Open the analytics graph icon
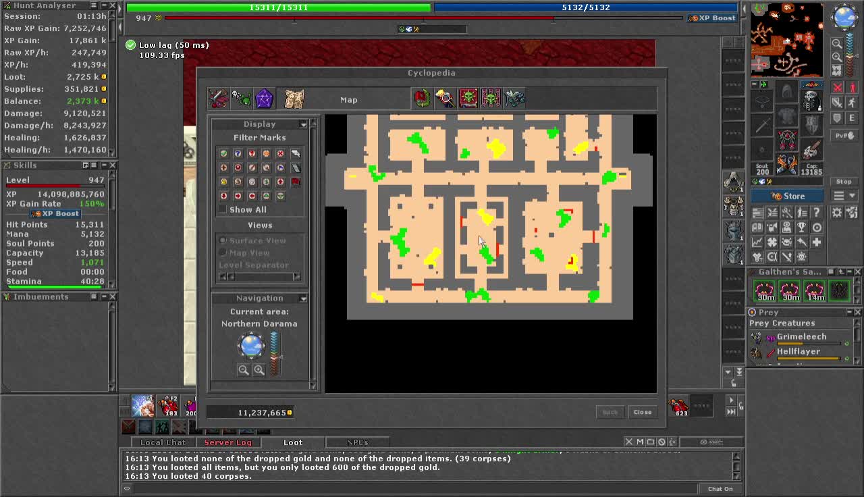The image size is (864, 497). (757, 242)
